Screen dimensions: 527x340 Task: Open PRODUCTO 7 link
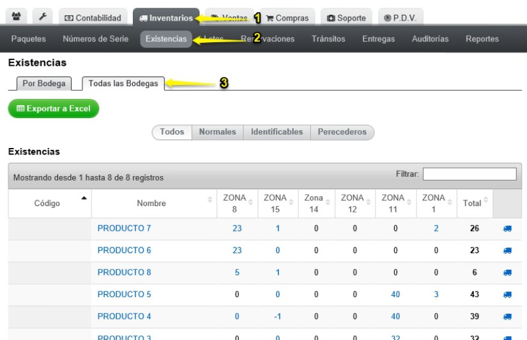point(124,228)
